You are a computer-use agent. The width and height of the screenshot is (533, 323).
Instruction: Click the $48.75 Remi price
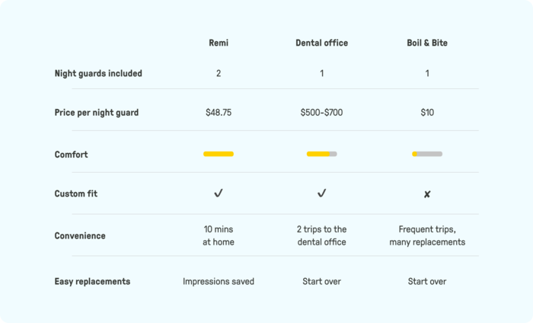point(219,113)
